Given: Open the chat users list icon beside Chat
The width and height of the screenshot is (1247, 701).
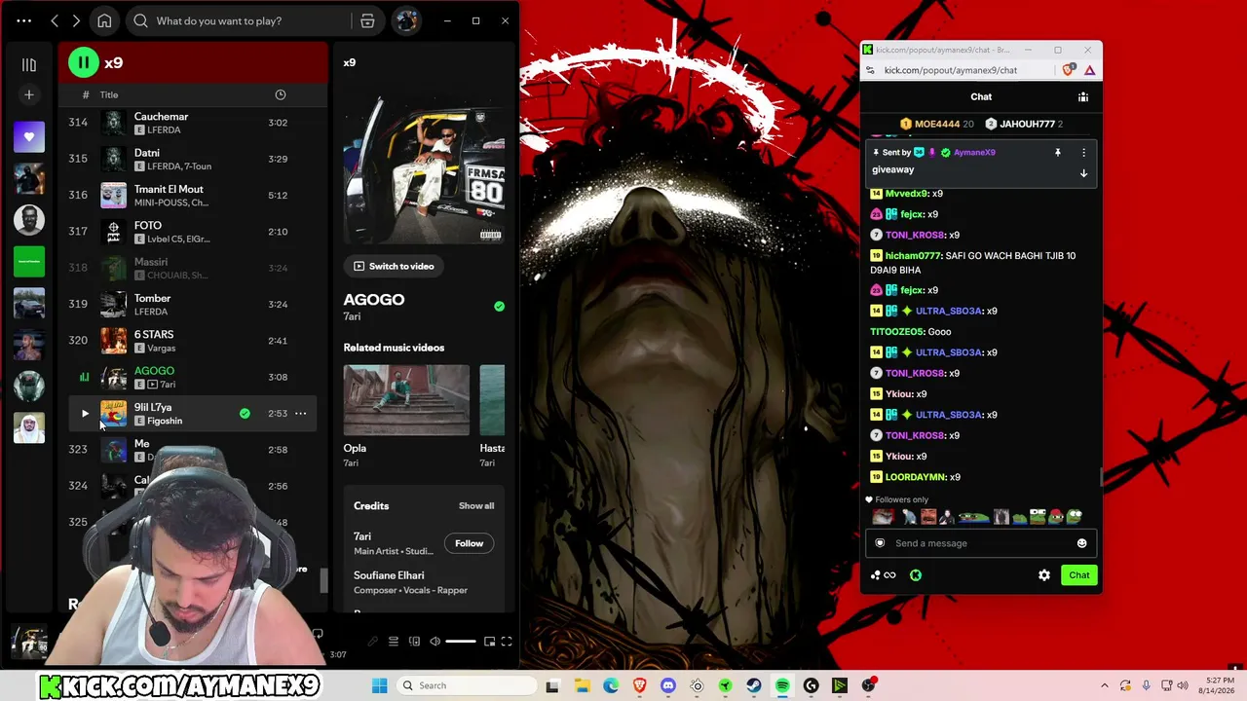Looking at the screenshot, I should coord(1082,96).
